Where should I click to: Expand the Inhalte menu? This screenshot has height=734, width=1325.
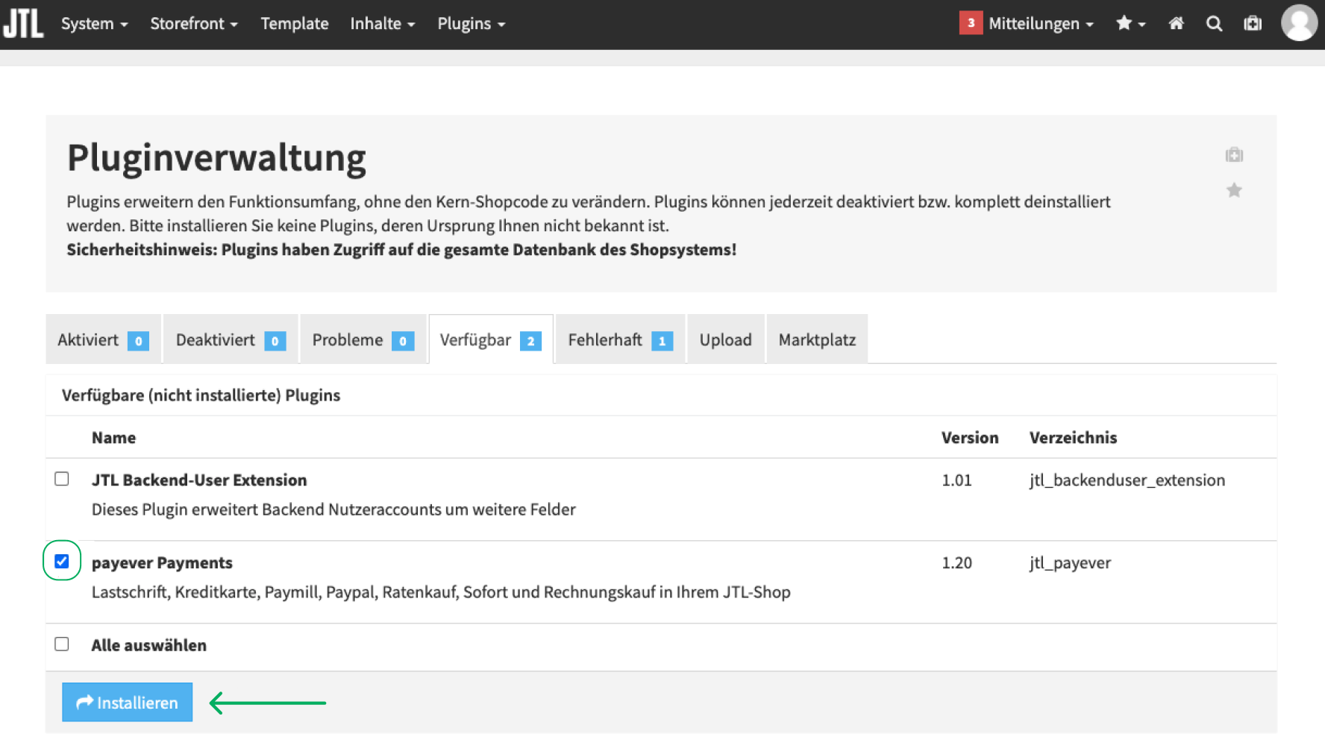click(x=383, y=24)
